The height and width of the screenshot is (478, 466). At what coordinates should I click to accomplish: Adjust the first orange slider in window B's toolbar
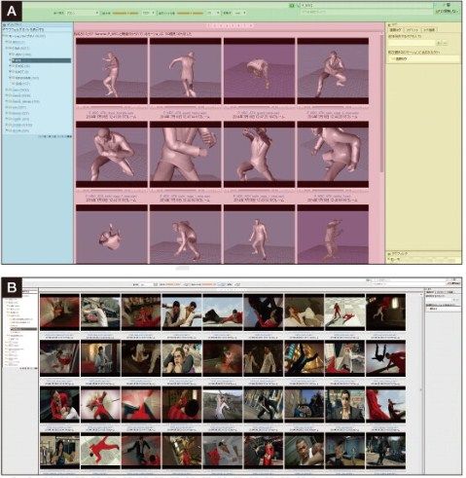[173, 284]
